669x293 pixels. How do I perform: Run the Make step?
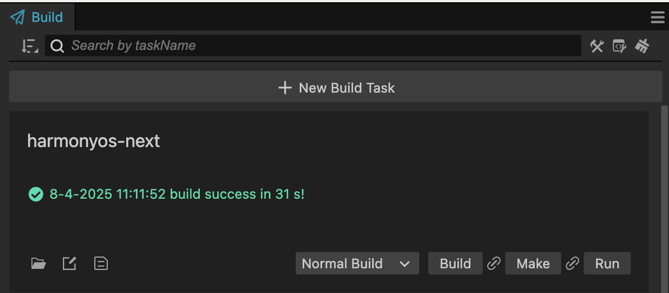point(533,264)
